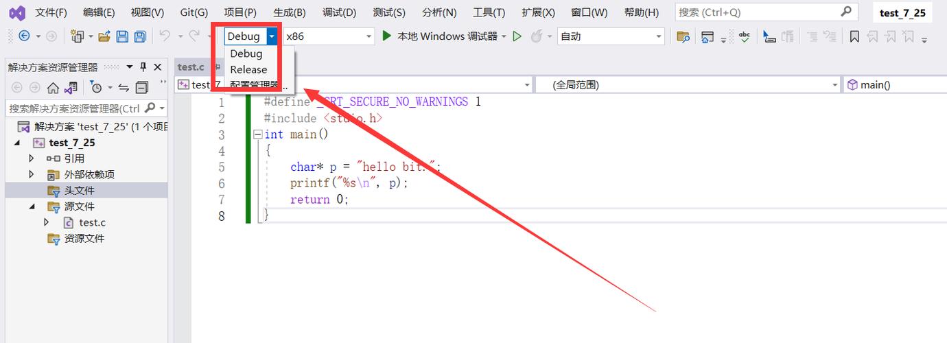The image size is (947, 343).
Task: Open the 编辑(E) menu
Action: pyautogui.click(x=99, y=12)
